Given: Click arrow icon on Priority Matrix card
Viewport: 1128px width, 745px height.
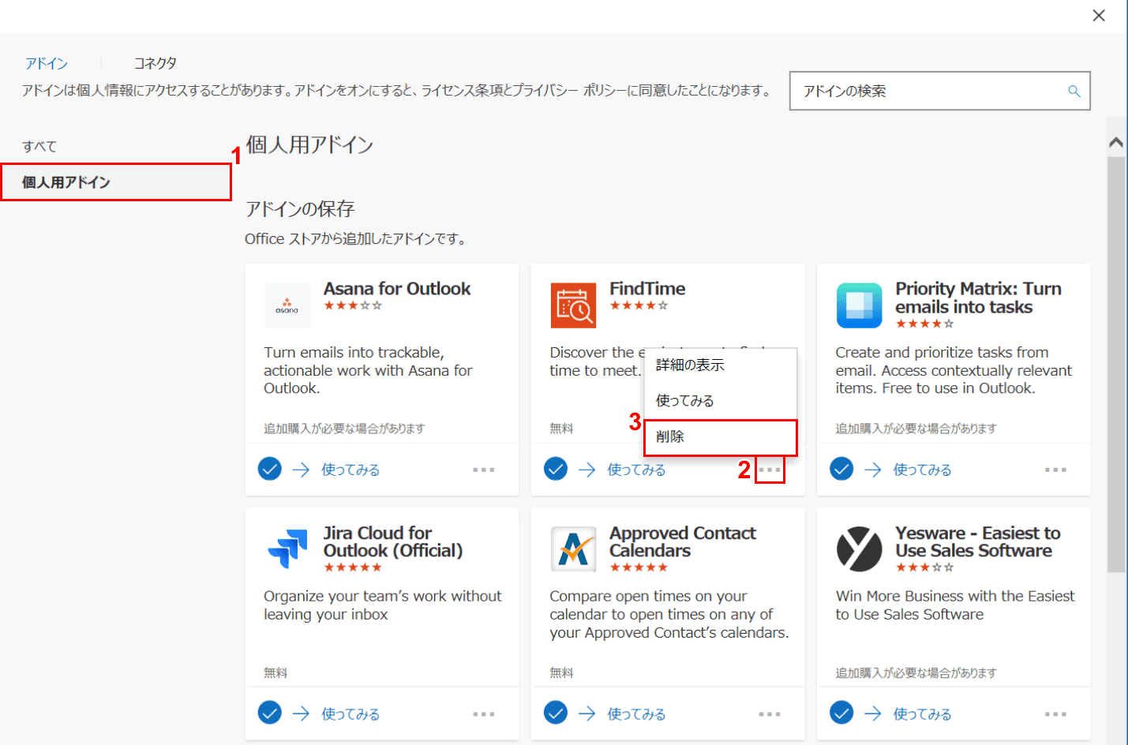Looking at the screenshot, I should 872,470.
